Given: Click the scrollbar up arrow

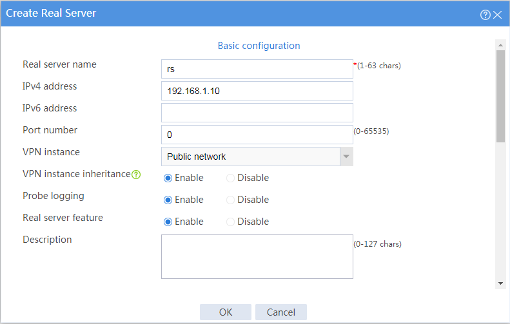Looking at the screenshot, I should [500, 45].
